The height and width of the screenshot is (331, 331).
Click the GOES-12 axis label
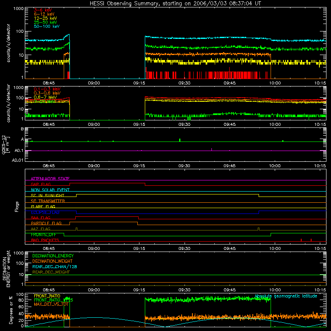(5, 144)
